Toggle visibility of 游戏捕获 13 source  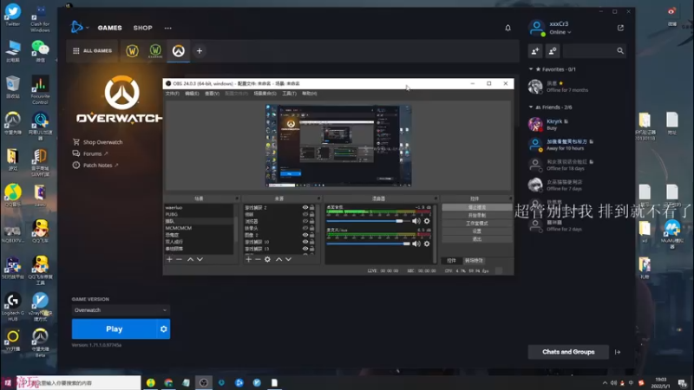(305, 249)
